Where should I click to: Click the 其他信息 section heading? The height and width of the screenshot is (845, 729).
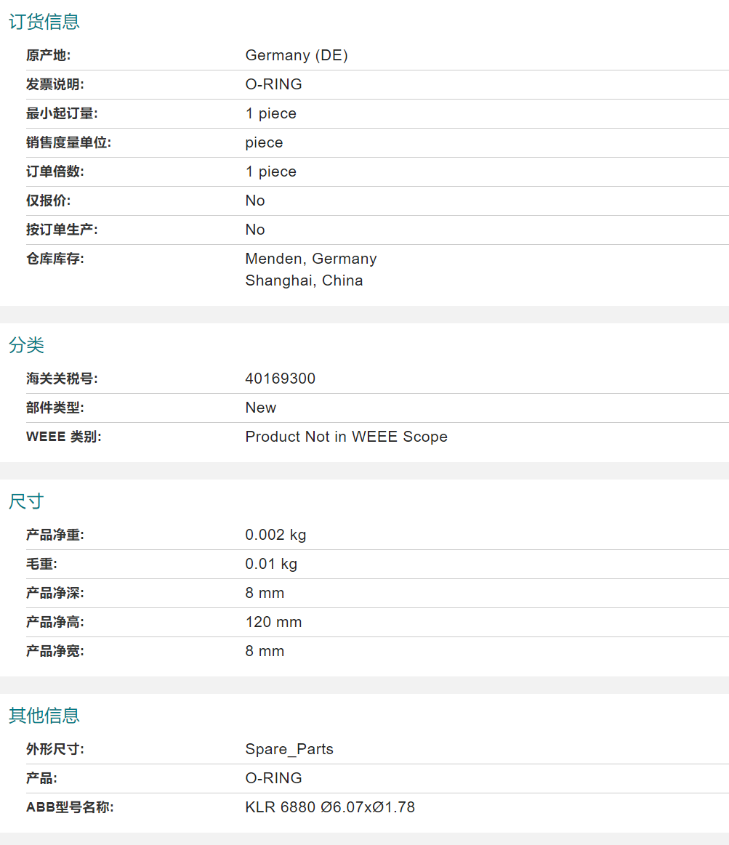pyautogui.click(x=44, y=716)
